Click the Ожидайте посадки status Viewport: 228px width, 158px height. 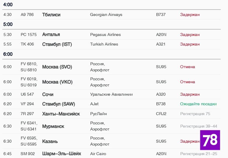pos(198,104)
